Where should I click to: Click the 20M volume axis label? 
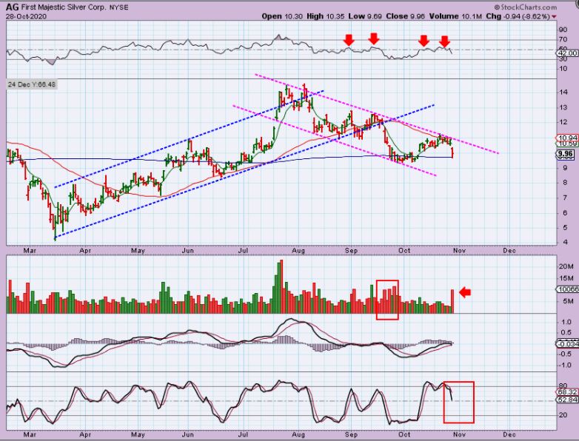click(566, 266)
